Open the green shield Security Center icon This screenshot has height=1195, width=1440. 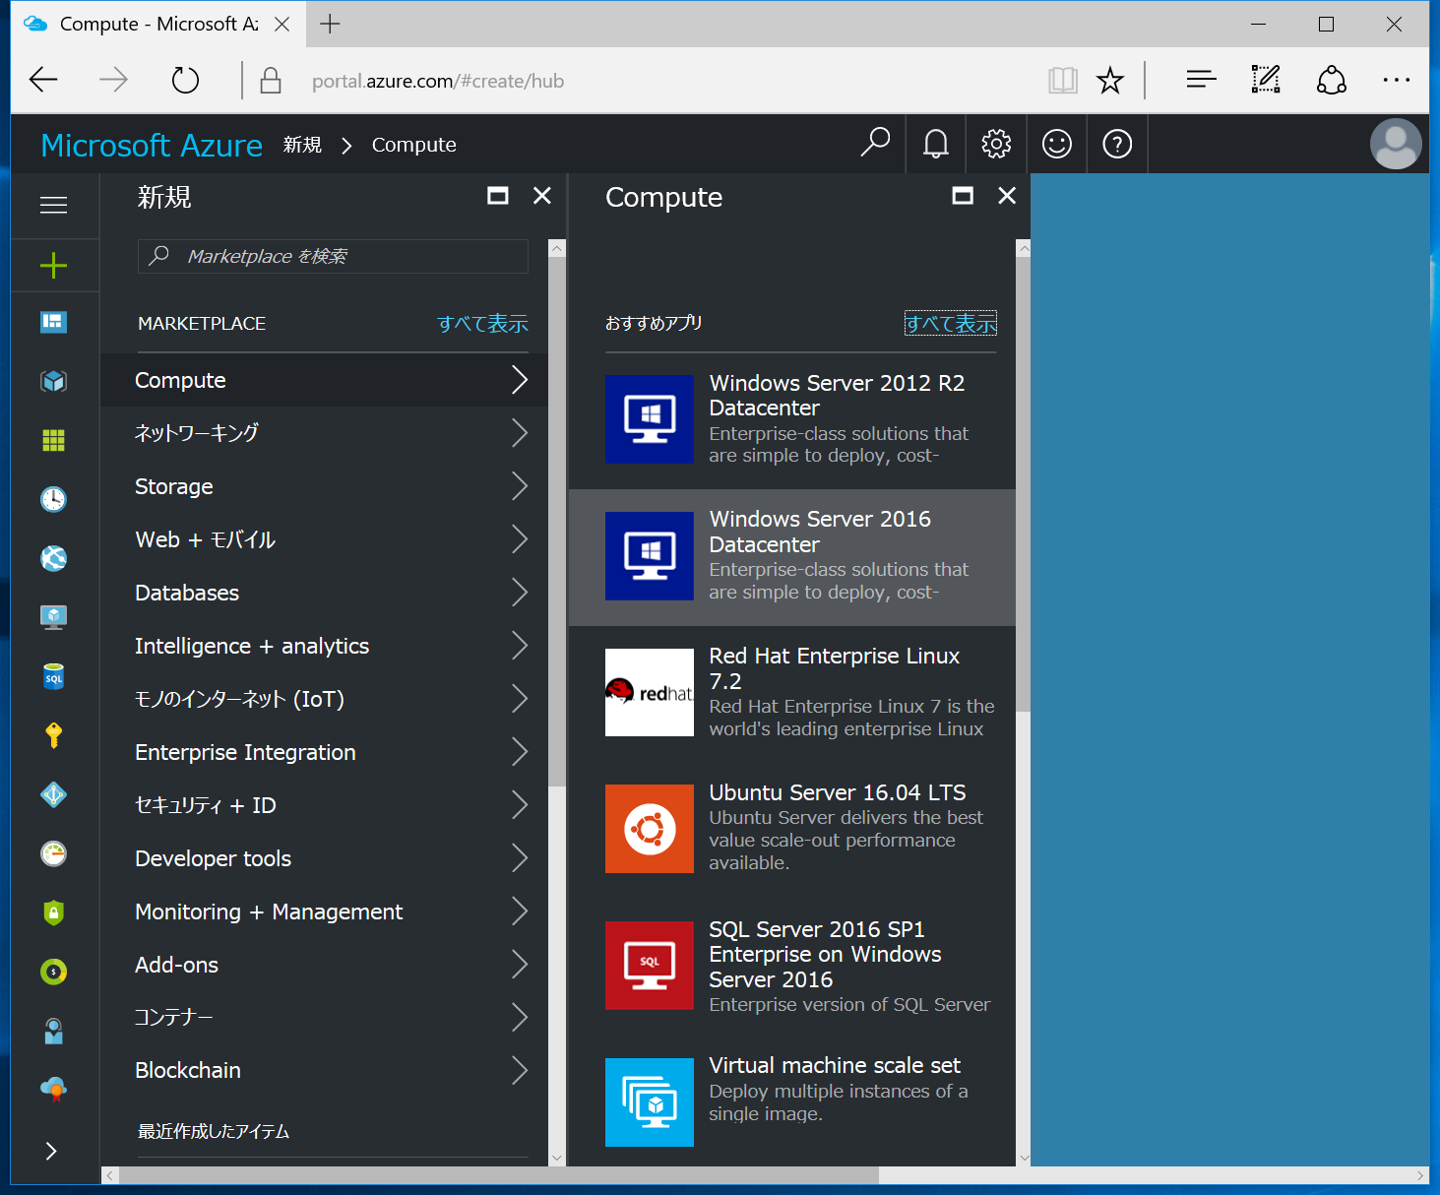pyautogui.click(x=53, y=912)
